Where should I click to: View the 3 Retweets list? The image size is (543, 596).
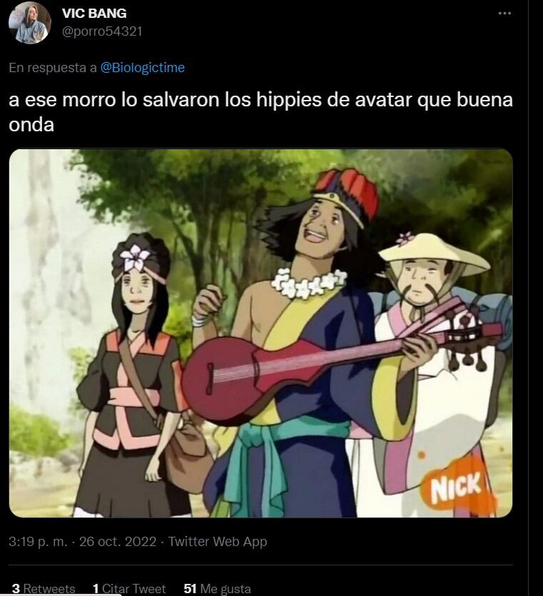44,588
